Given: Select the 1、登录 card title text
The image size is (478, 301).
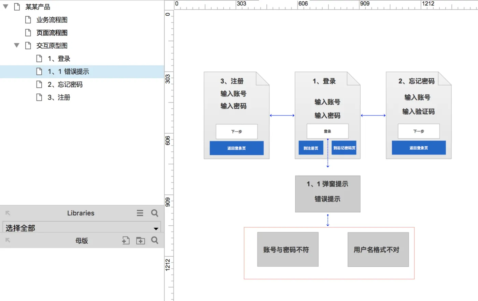Looking at the screenshot, I should tap(324, 81).
